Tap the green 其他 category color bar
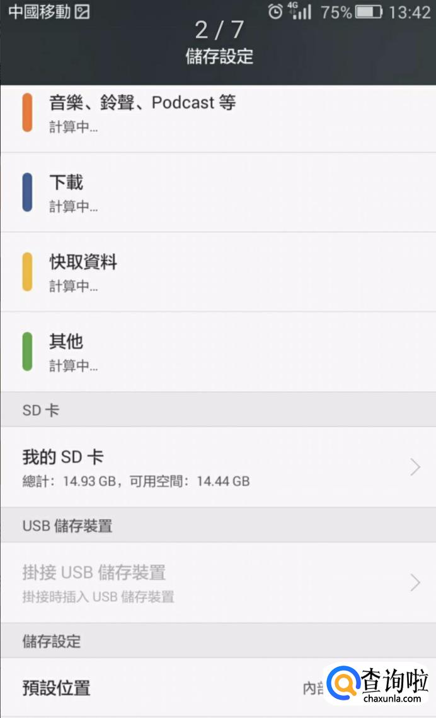 [x=27, y=351]
